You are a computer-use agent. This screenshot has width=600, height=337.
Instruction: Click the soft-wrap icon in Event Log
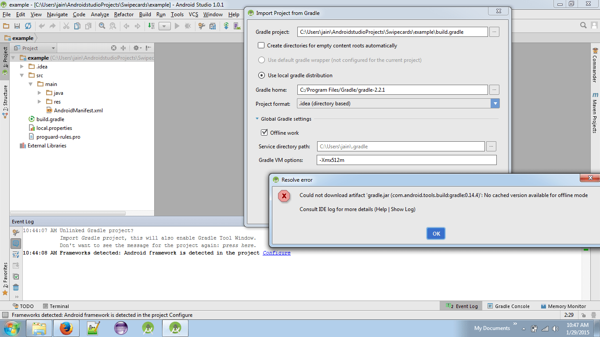(16, 255)
